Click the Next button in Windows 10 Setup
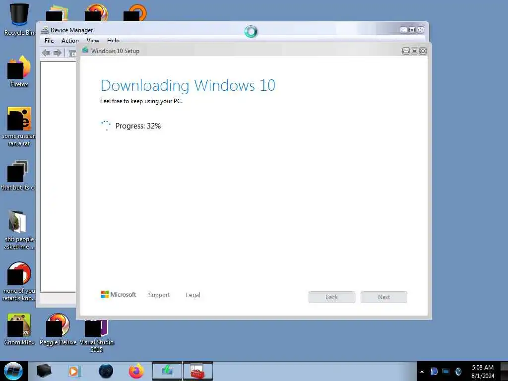The height and width of the screenshot is (381, 508). tap(384, 297)
